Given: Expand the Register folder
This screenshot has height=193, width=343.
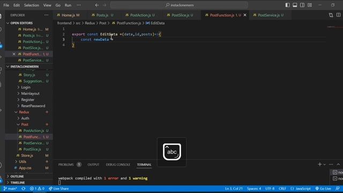Looking at the screenshot, I should 29,100.
